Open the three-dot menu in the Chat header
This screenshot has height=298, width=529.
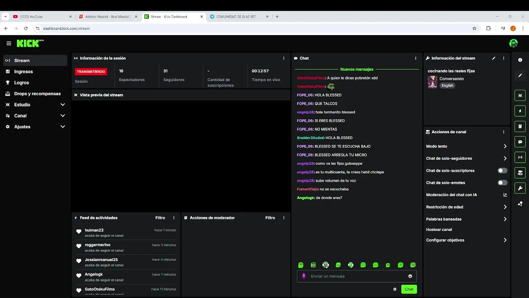pos(416,58)
